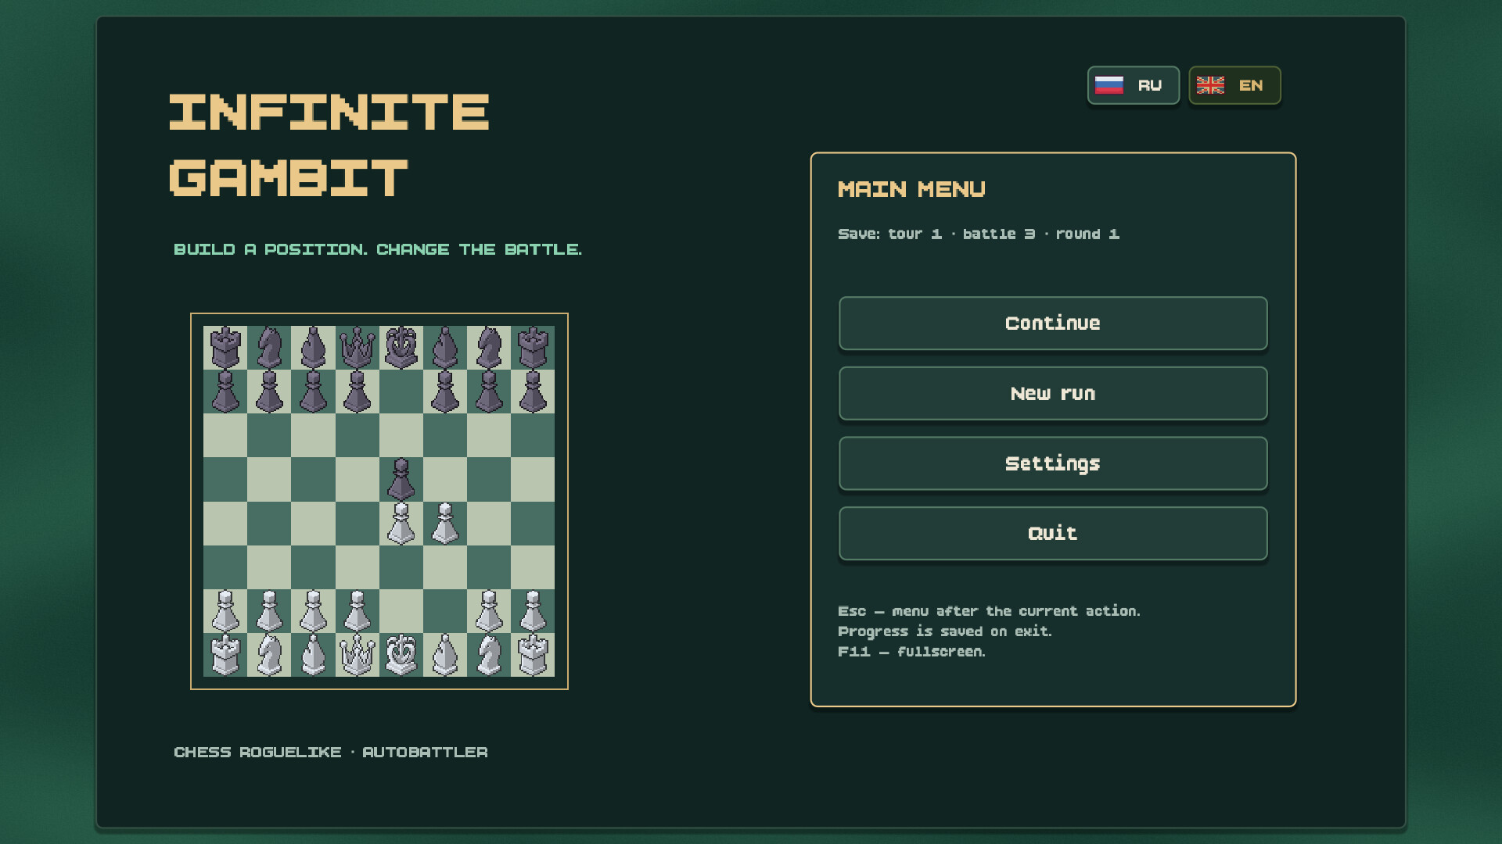Click the black king on the board
Image resolution: width=1502 pixels, height=844 pixels.
401,348
